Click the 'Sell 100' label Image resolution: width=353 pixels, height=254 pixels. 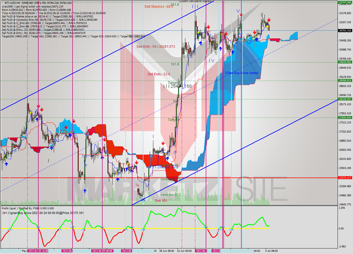pos(161,201)
